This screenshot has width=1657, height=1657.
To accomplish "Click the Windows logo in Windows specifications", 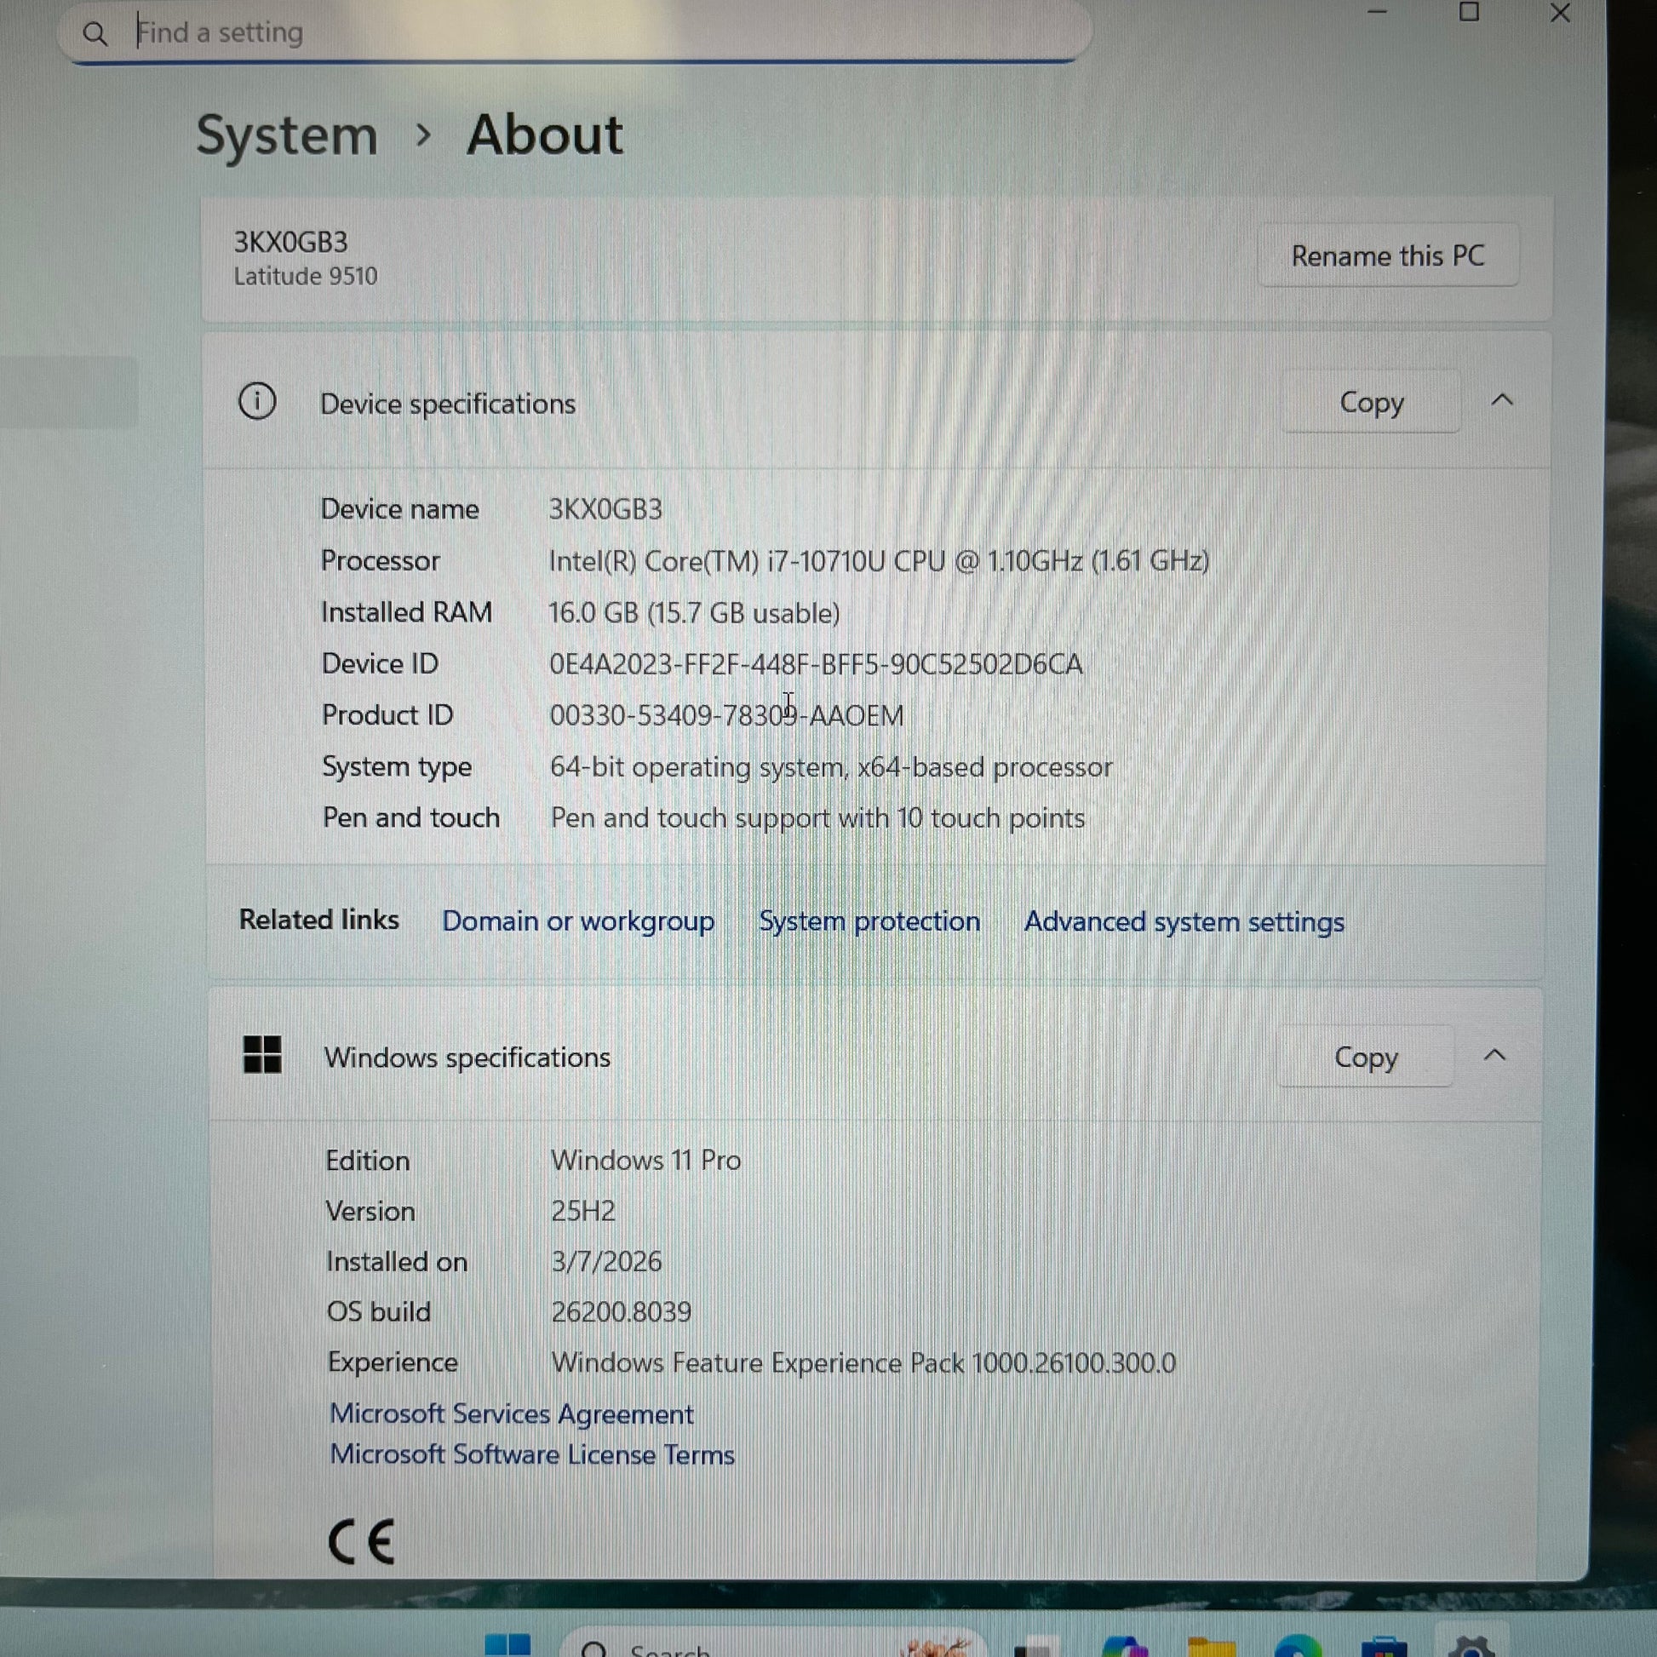I will coord(262,1055).
